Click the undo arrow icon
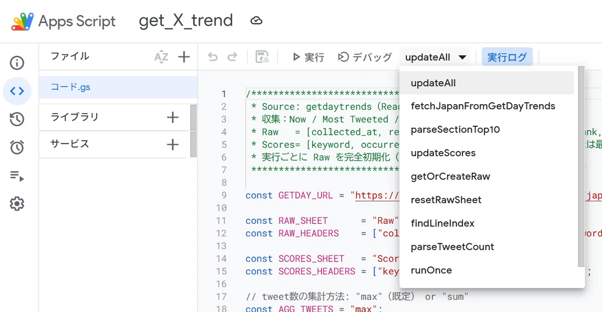Viewport: 602px width, 312px height. click(x=213, y=57)
